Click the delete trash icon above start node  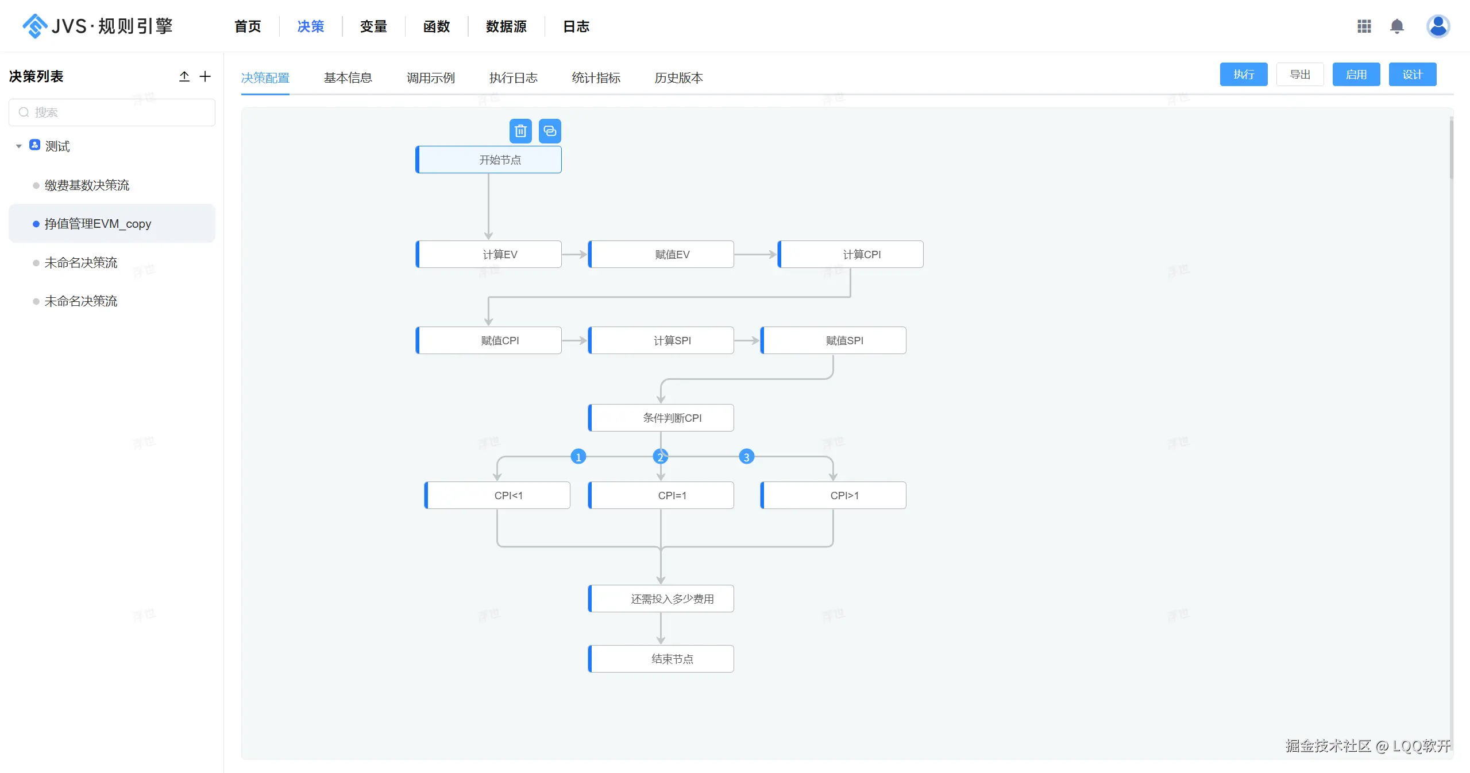520,131
